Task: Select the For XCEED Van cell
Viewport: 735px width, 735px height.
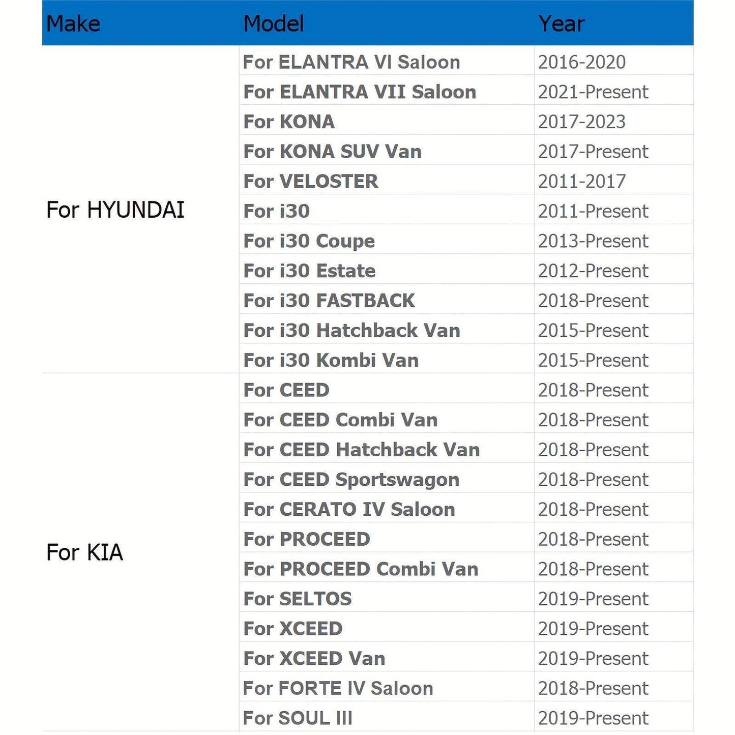Action: (314, 659)
